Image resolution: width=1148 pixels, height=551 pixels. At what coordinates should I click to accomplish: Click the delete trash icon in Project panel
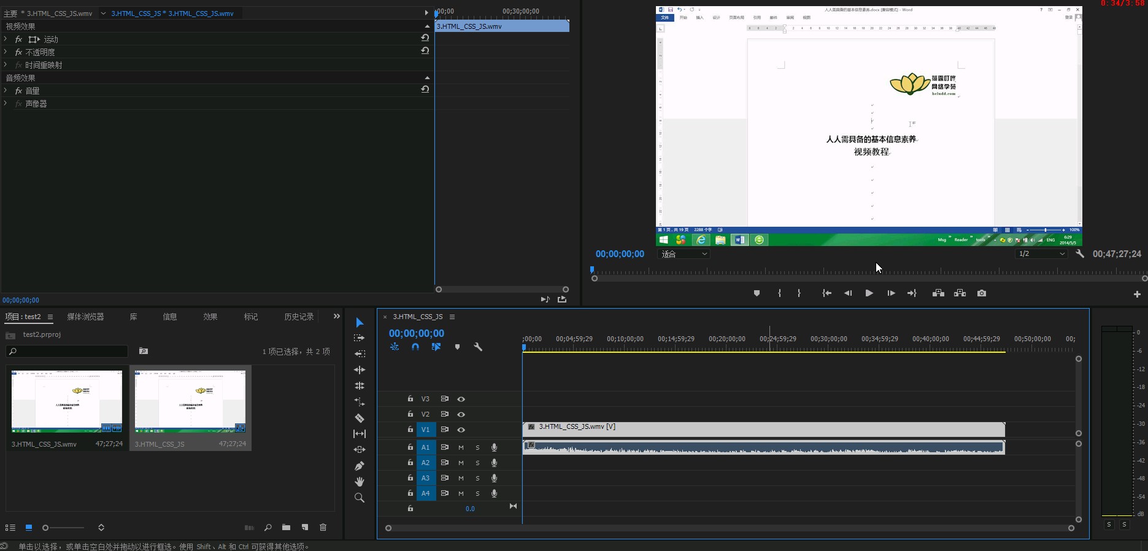[x=323, y=527]
